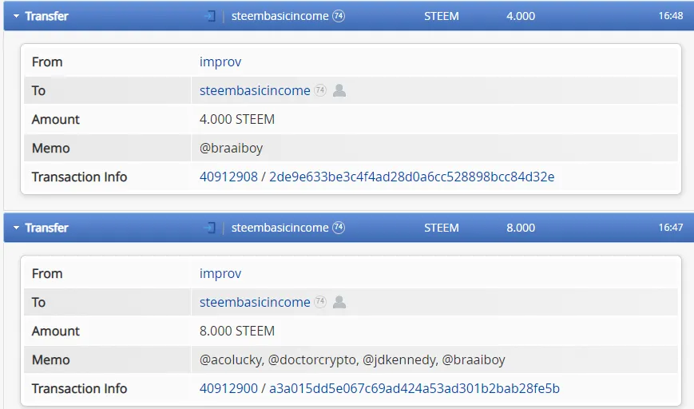Collapse the 8.000 STEEM Transfer row
This screenshot has width=694, height=409.
point(17,228)
